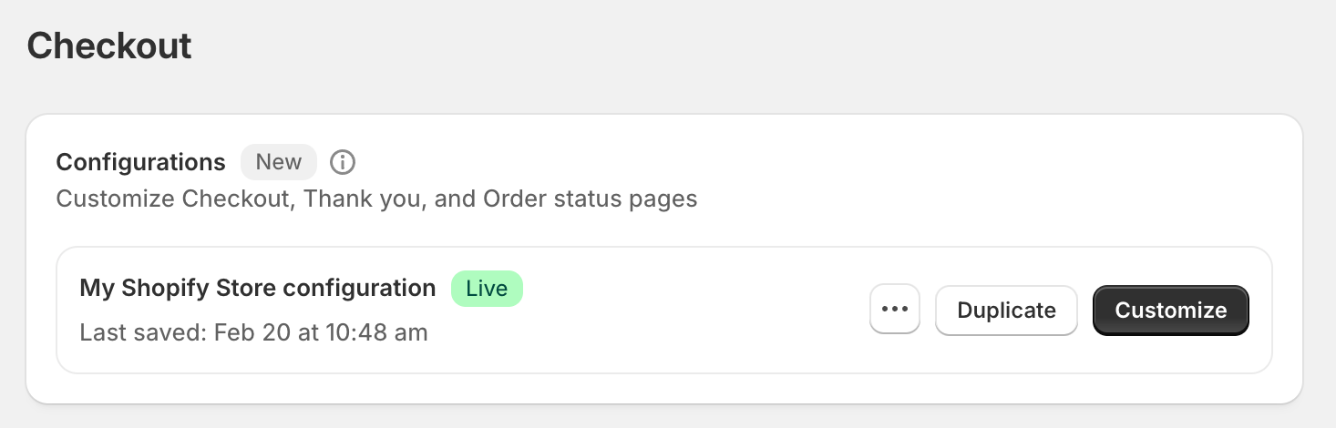Select the configuration row's empty middle area

(693, 310)
